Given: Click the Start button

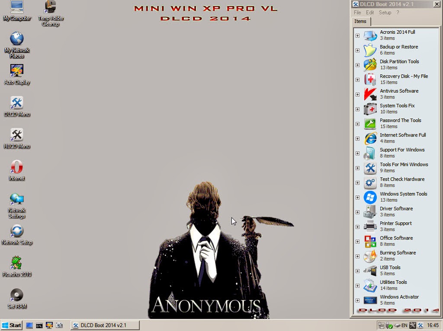Looking at the screenshot, I should [11, 325].
